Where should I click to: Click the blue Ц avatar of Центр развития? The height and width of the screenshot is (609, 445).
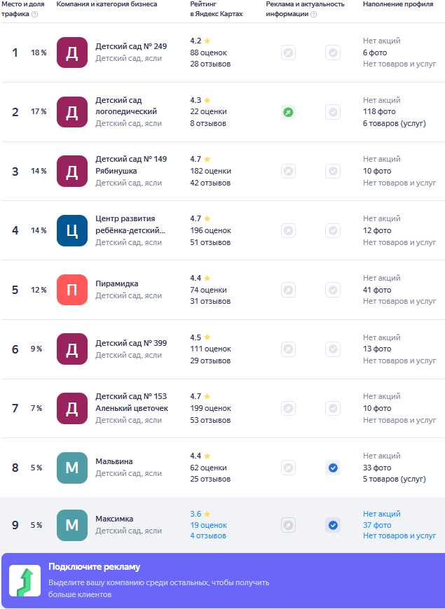(72, 231)
